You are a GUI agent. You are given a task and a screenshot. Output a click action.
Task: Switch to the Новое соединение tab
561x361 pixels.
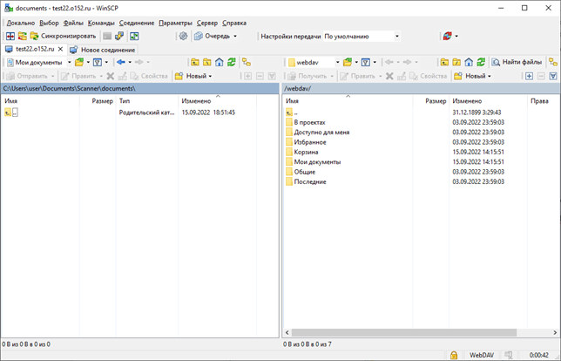pos(102,50)
